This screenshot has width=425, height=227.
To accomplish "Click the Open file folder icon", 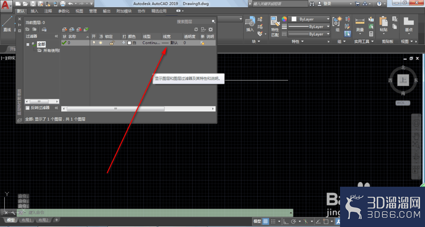I will [x=25, y=4].
